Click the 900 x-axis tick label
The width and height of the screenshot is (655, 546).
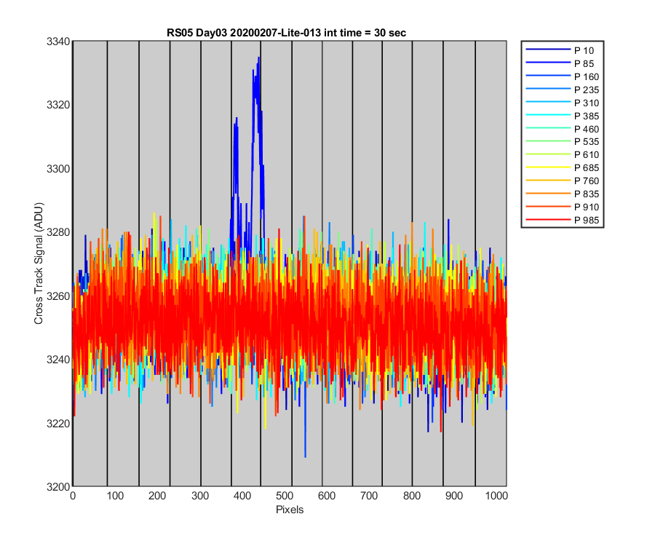click(454, 496)
